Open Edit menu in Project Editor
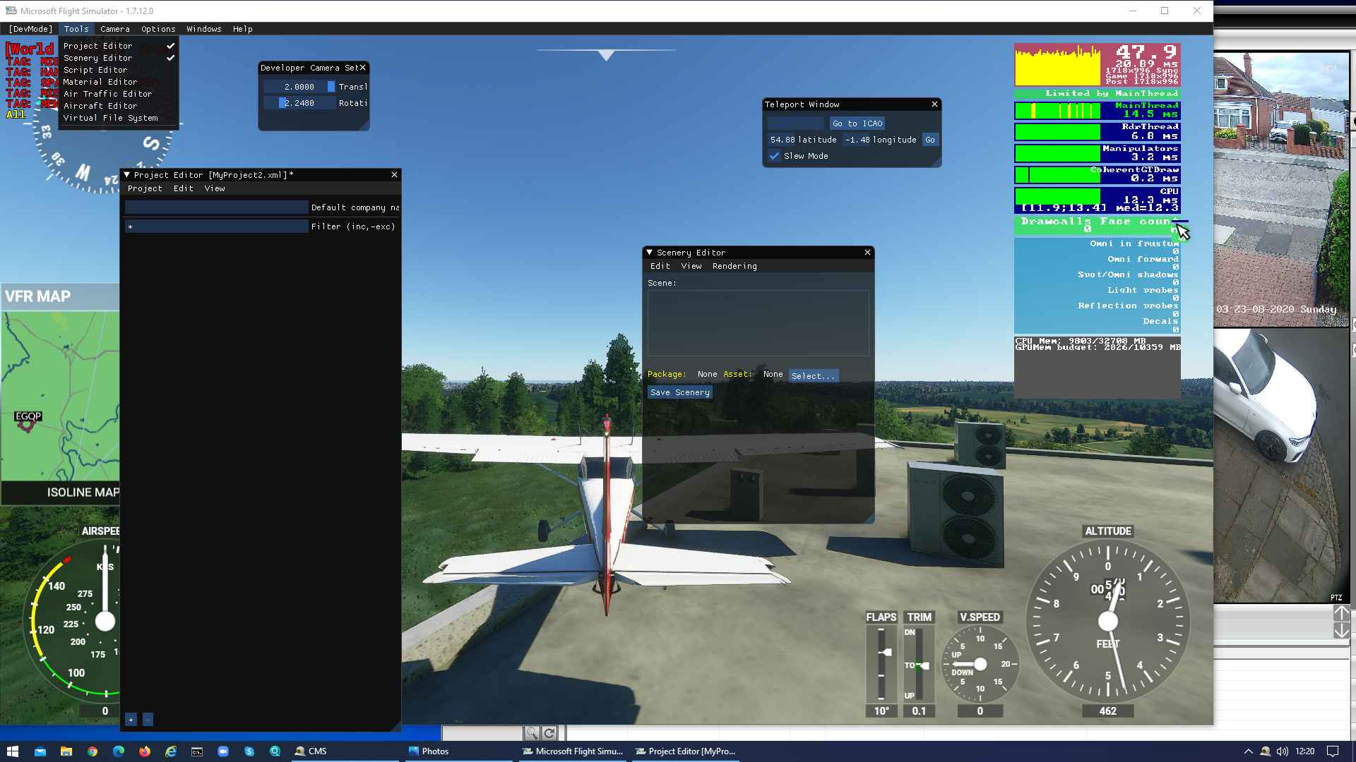The image size is (1356, 762). (183, 188)
